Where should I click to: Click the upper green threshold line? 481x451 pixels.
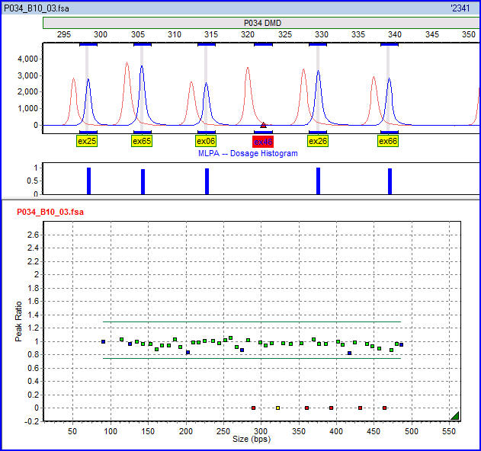pos(252,321)
